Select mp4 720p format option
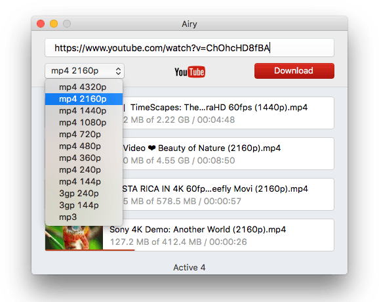 (x=84, y=135)
